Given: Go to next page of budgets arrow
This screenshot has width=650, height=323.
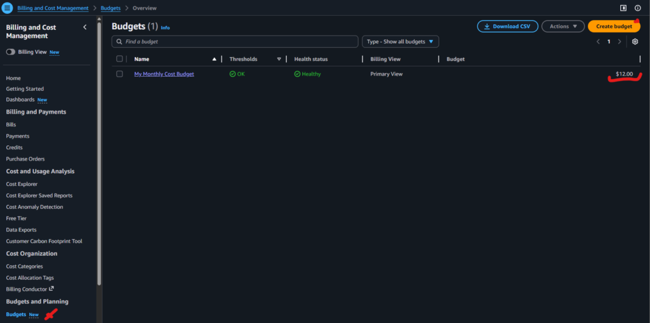Looking at the screenshot, I should click(620, 42).
